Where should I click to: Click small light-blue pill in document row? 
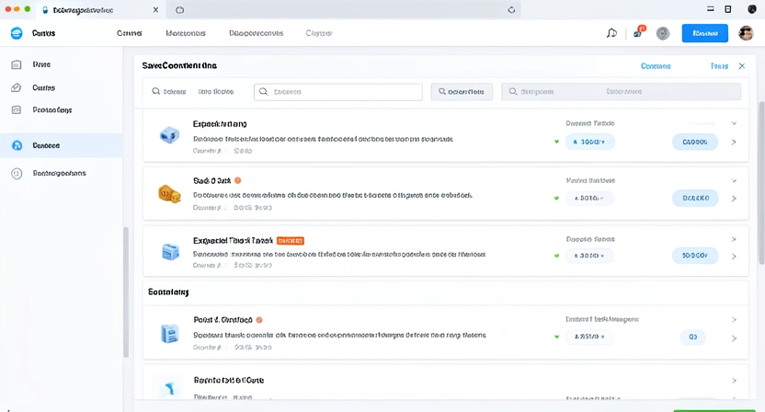tap(692, 337)
